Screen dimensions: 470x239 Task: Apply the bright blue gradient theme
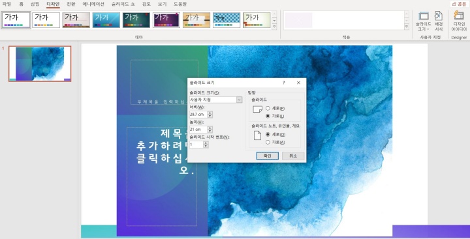click(106, 20)
